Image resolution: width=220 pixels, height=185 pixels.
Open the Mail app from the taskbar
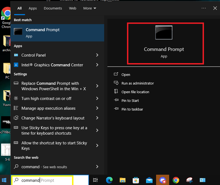click(x=149, y=180)
